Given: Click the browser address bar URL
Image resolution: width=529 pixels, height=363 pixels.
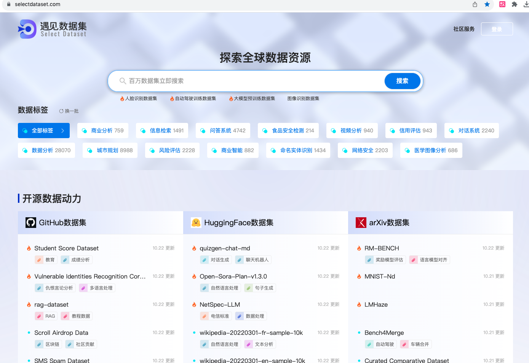Looking at the screenshot, I should coord(38,4).
